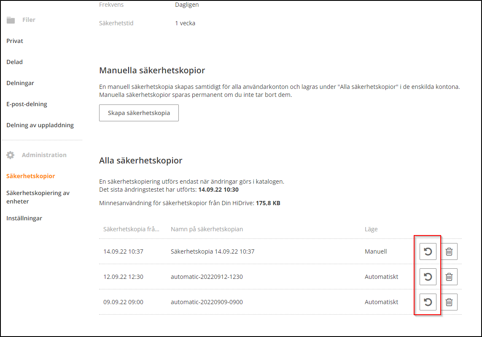This screenshot has height=337, width=482.
Task: Restore backup automatic-20220912-1230
Action: click(x=428, y=277)
